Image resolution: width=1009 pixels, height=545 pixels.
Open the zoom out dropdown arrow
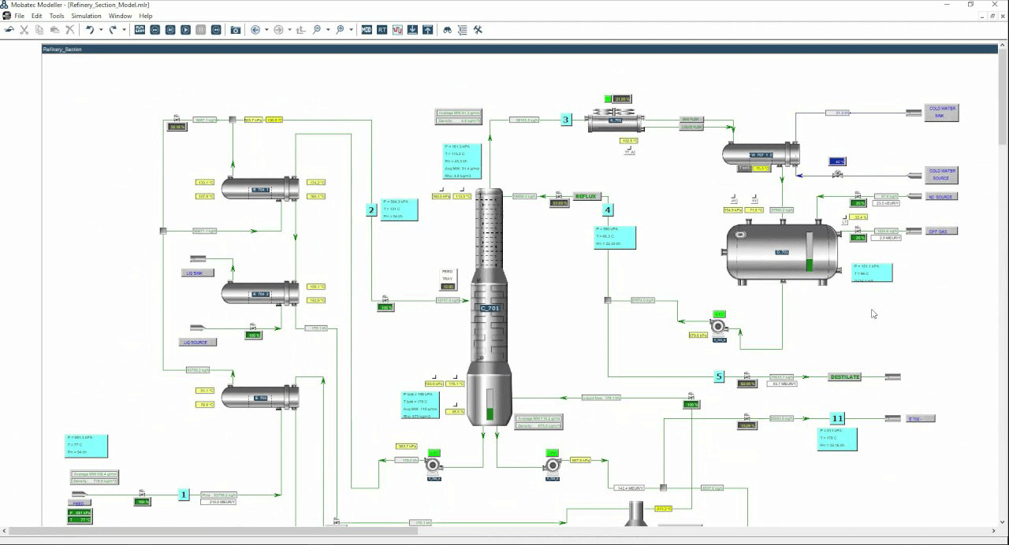pyautogui.click(x=328, y=30)
